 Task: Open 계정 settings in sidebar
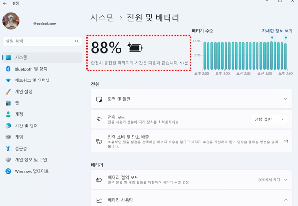point(19,114)
